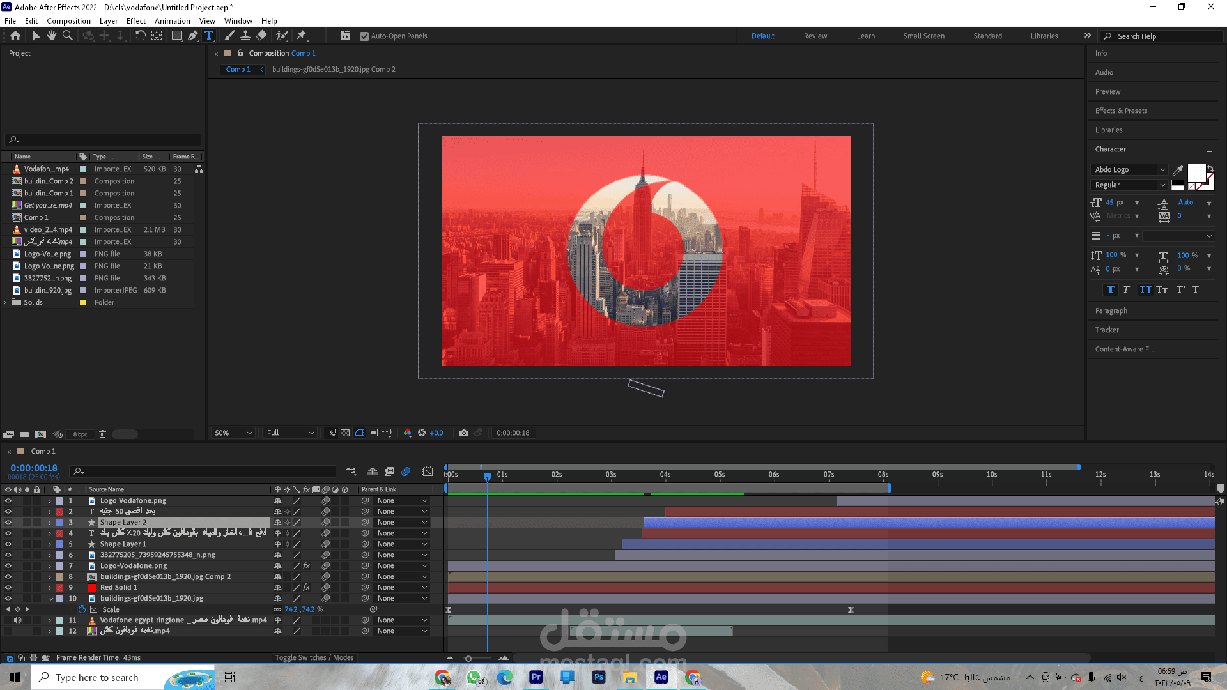Click the current-time indicator in timeline
Viewport: 1227px width, 690px height.
click(487, 477)
